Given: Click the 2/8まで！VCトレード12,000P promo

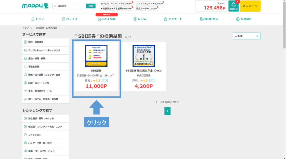Looking at the screenshot, I should pos(116,3).
